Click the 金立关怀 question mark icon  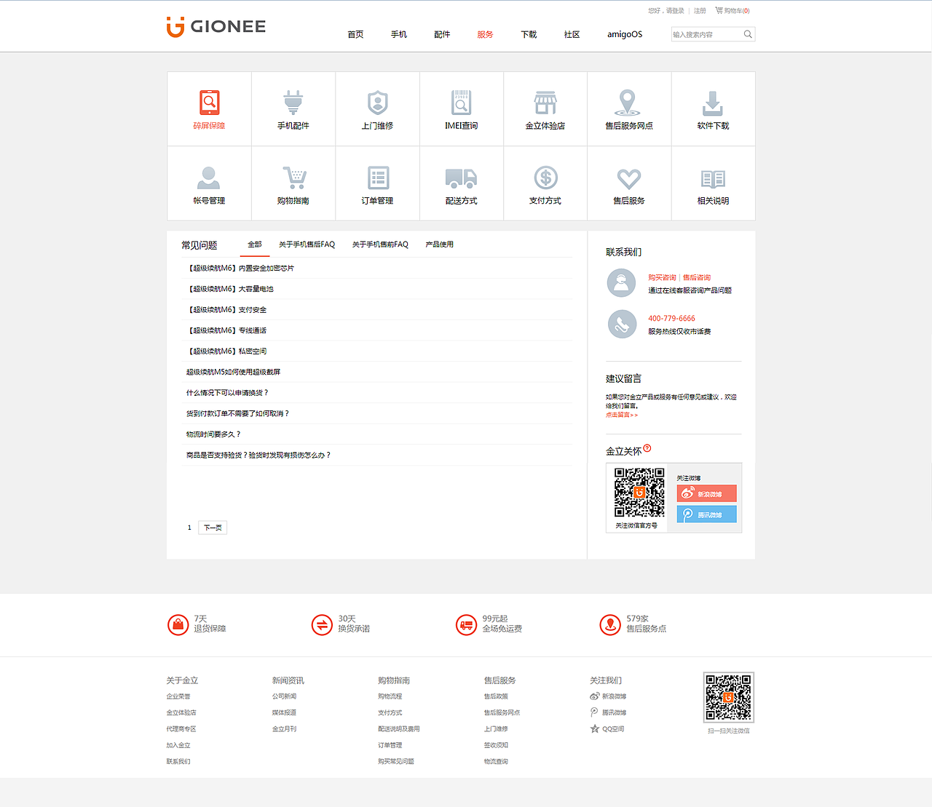pos(647,448)
